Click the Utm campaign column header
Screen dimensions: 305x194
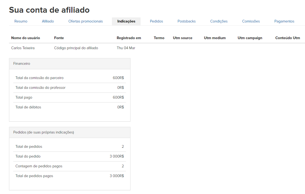pos(250,38)
